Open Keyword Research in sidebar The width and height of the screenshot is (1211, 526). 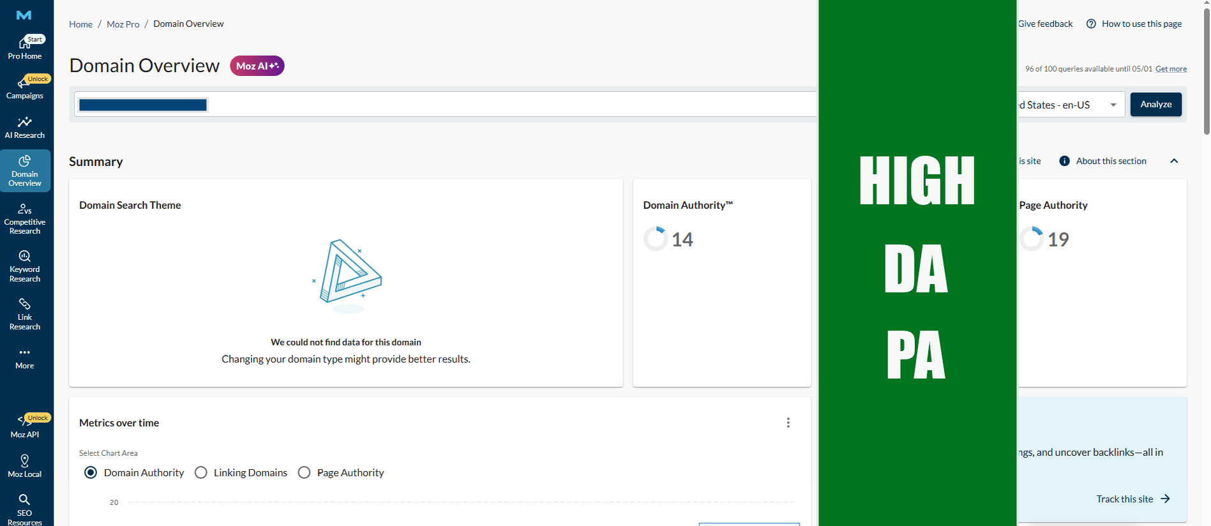[x=25, y=267]
